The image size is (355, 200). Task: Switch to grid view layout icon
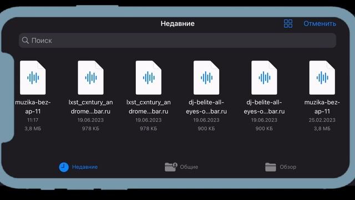click(288, 23)
